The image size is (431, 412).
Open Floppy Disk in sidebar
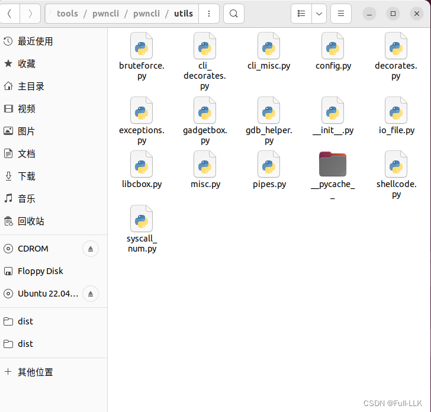(x=54, y=271)
